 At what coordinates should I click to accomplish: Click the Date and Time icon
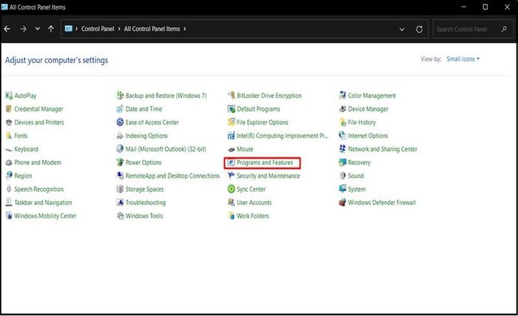120,109
